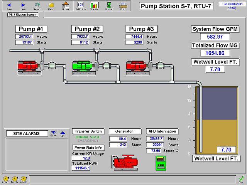
Task: Select the PS-7 Station Screen tab
Action: coord(23,15)
